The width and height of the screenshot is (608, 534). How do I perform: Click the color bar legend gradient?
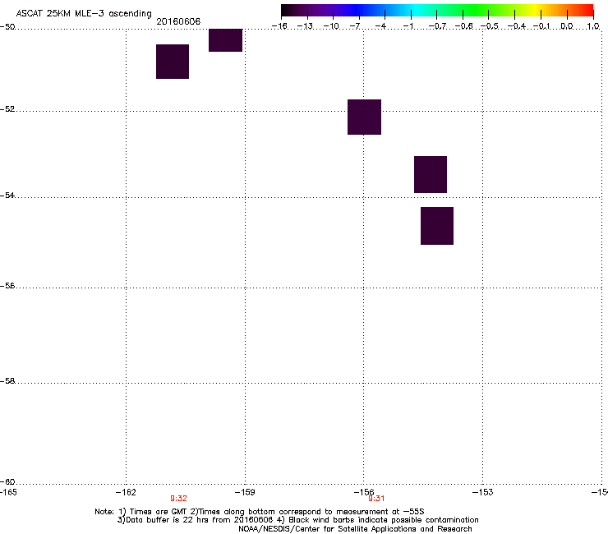coord(437,10)
